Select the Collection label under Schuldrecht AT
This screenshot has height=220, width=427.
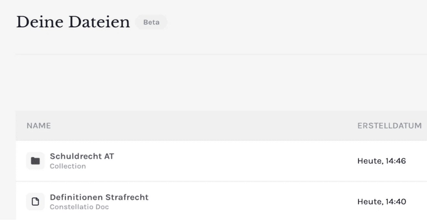tap(68, 166)
